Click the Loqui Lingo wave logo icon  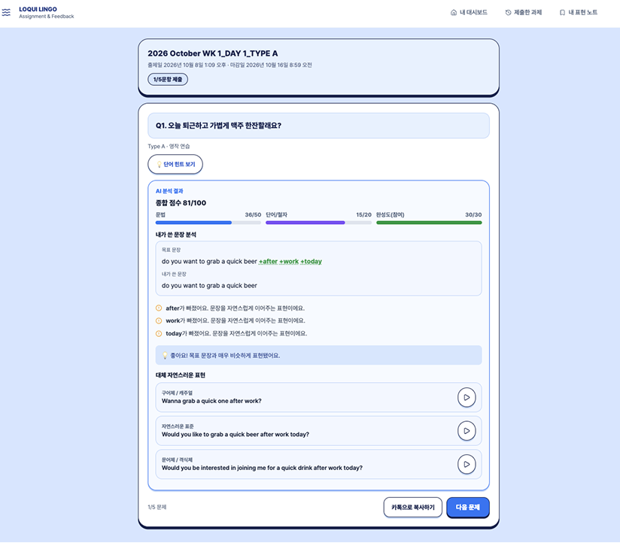6,13
